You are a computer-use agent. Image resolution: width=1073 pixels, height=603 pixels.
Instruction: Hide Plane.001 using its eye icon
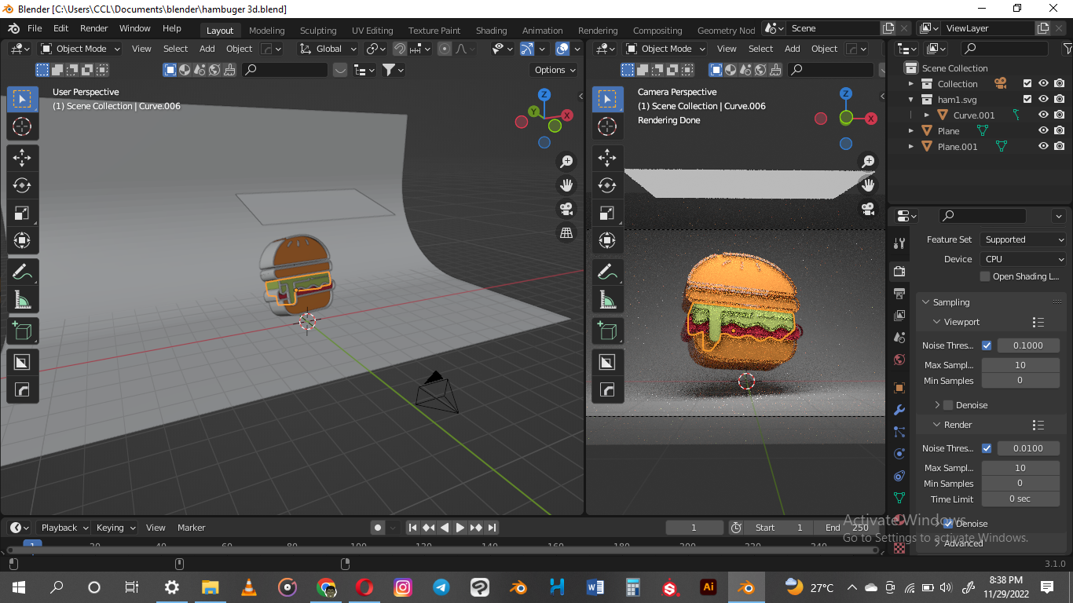pyautogui.click(x=1044, y=147)
